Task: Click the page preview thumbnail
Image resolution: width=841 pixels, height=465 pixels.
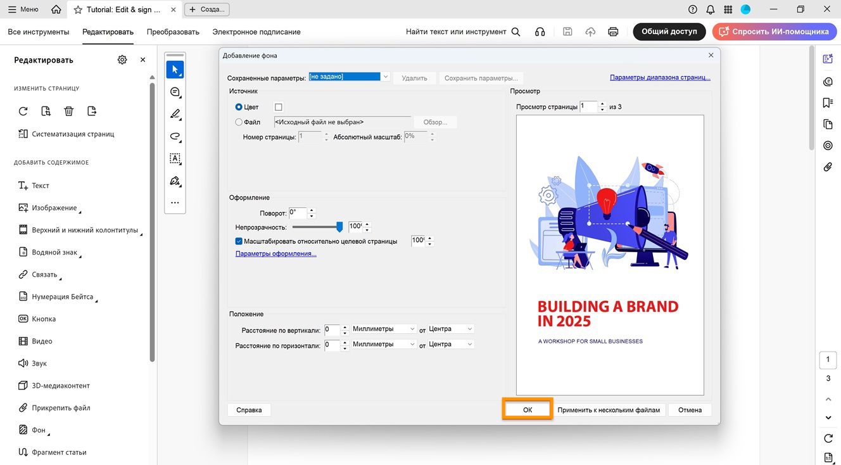Action: pos(610,255)
